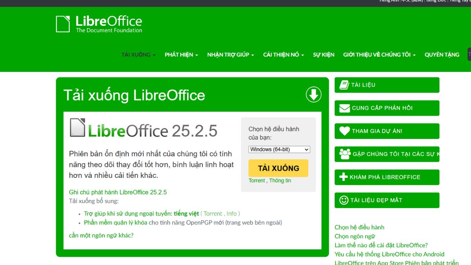Open Làm thế nào để cài đặt LibreOffice? link
471x265 pixels.
tap(381, 245)
